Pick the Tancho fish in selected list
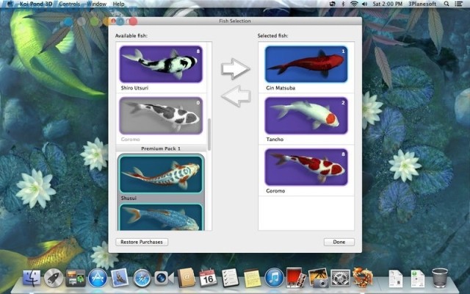 (305, 115)
